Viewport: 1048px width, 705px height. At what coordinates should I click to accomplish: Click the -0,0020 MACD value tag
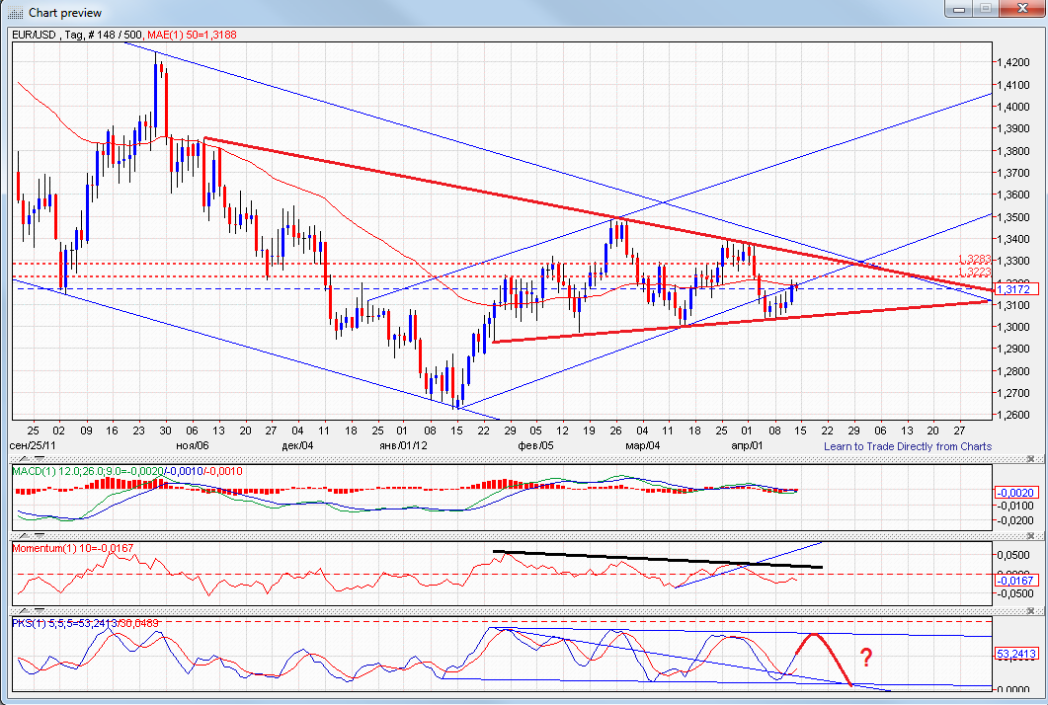1015,492
